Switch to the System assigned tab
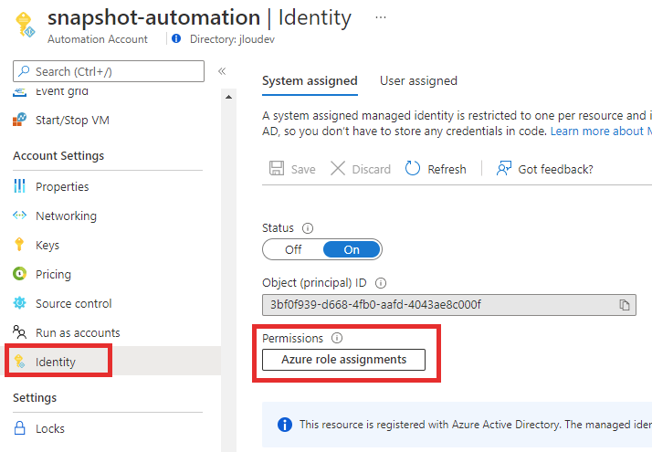 (x=310, y=80)
